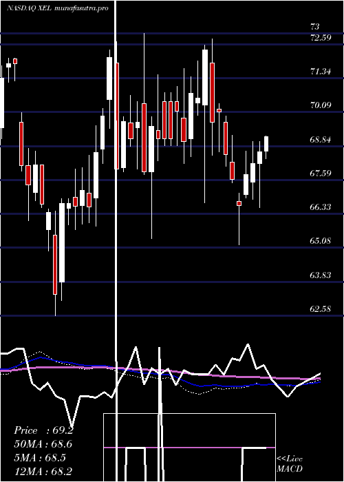The image size is (344, 482).
Task: Click the 72.59 price axis label
Action: [321, 38]
